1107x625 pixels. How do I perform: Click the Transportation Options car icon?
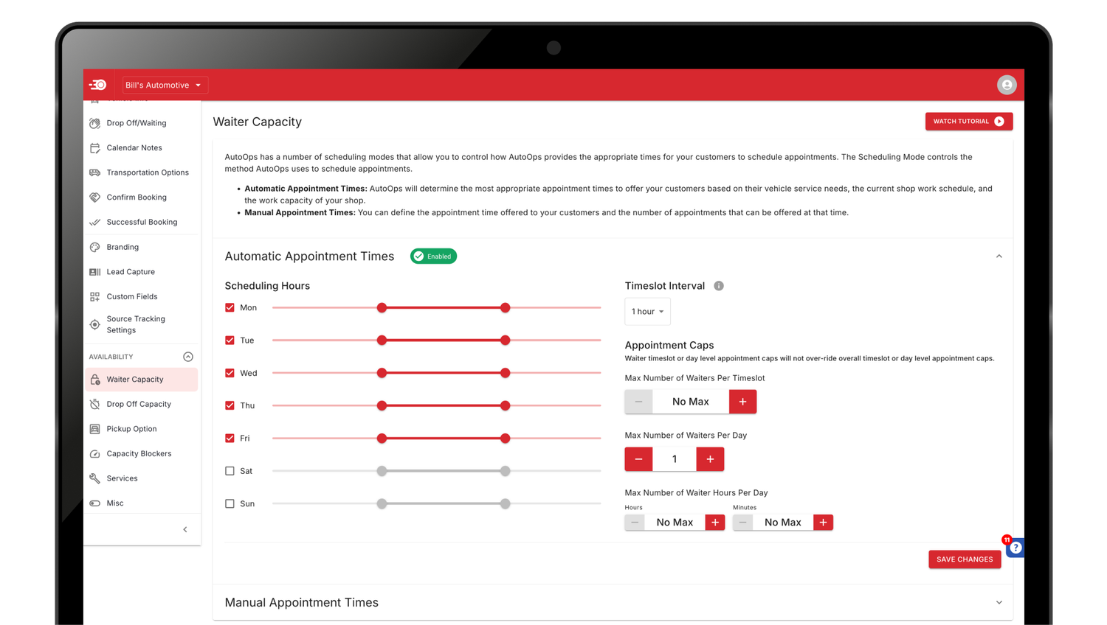point(94,172)
